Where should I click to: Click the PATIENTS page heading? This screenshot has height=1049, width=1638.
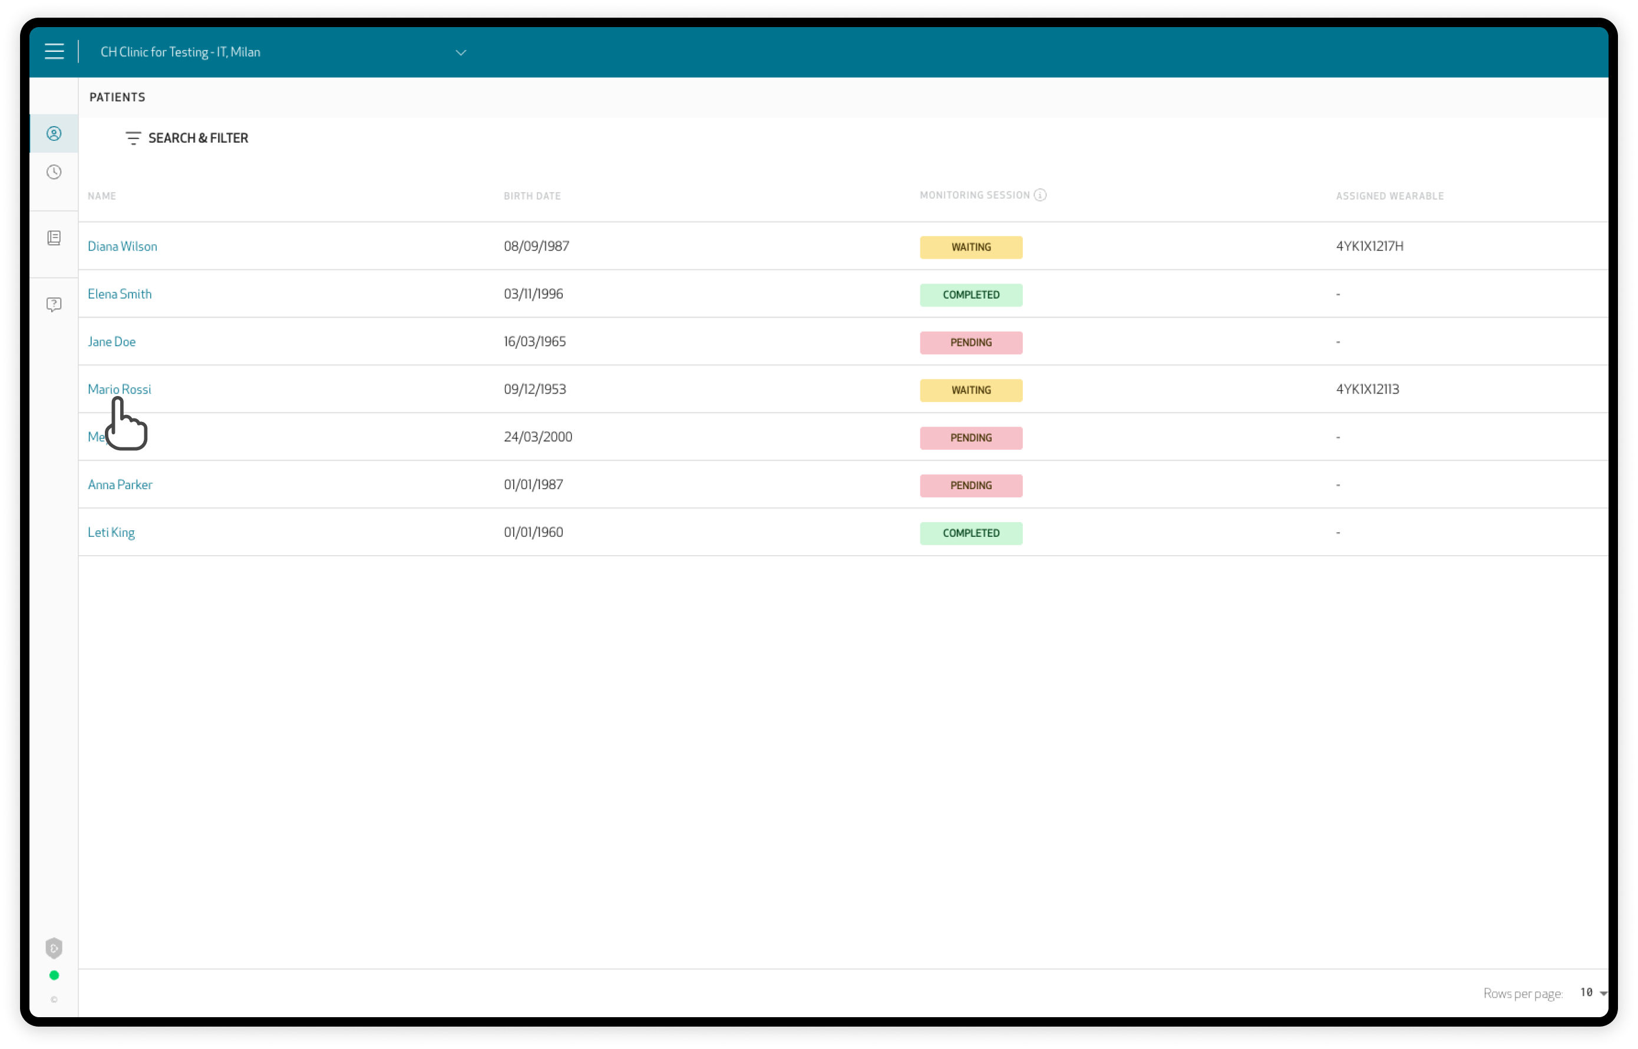(x=117, y=97)
